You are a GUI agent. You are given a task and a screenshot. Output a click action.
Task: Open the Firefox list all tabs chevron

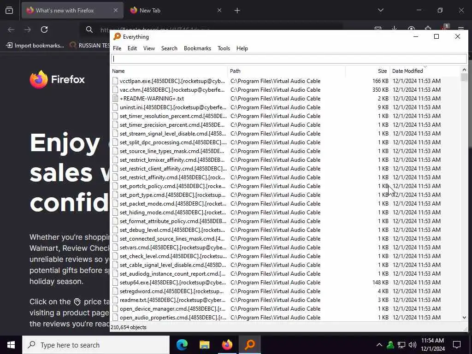click(x=381, y=10)
